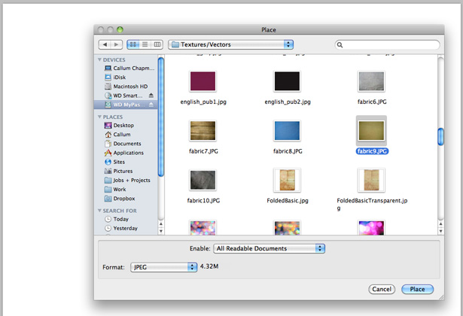Switch to column view mode
463x316 pixels.
(x=157, y=44)
